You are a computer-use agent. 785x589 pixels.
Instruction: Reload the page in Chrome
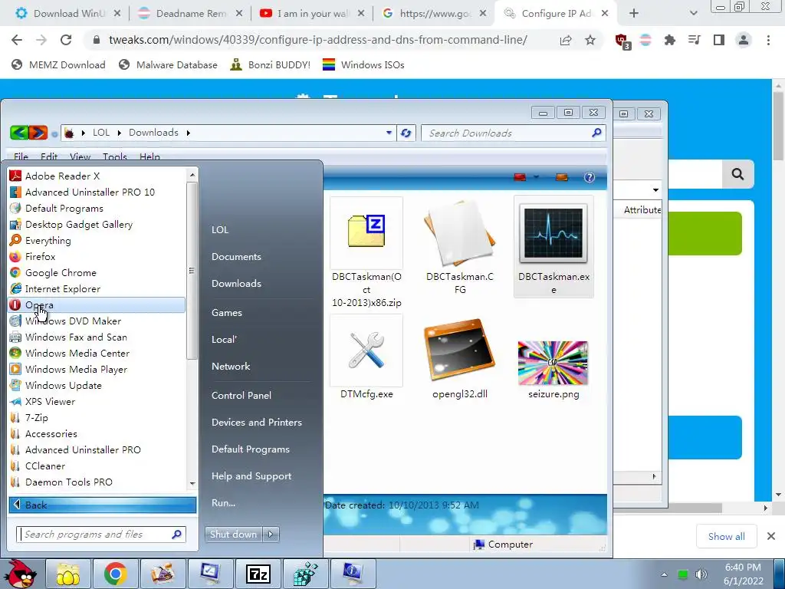point(66,40)
